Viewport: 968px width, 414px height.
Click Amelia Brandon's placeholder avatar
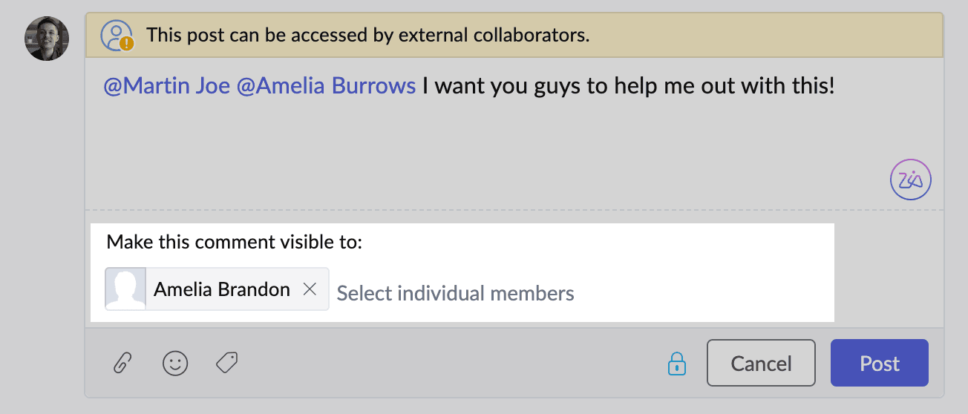coord(125,289)
